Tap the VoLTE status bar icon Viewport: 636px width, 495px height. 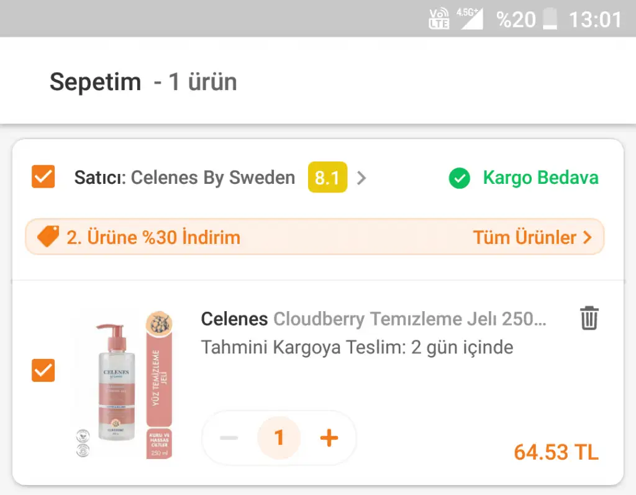pos(439,19)
